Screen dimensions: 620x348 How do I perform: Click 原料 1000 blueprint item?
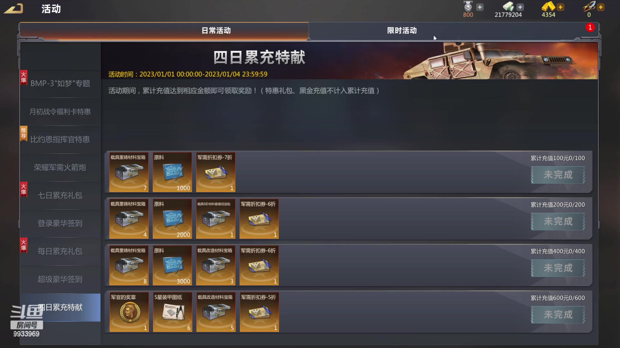pyautogui.click(x=172, y=172)
